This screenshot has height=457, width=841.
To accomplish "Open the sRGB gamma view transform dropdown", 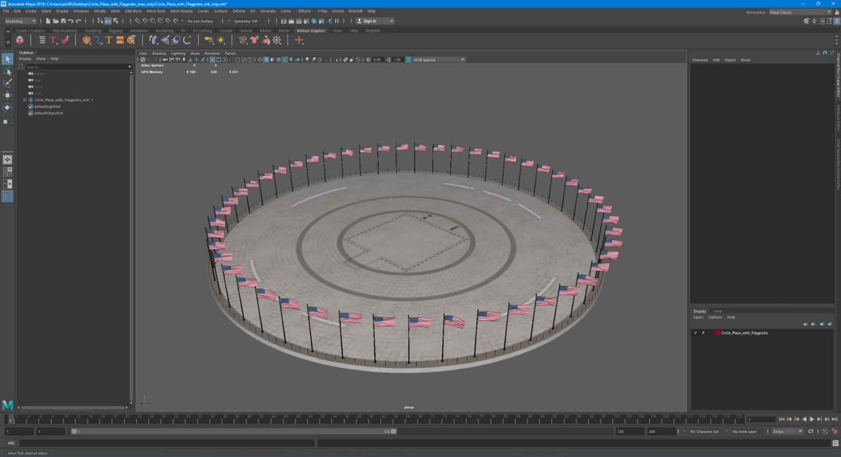I will (438, 60).
